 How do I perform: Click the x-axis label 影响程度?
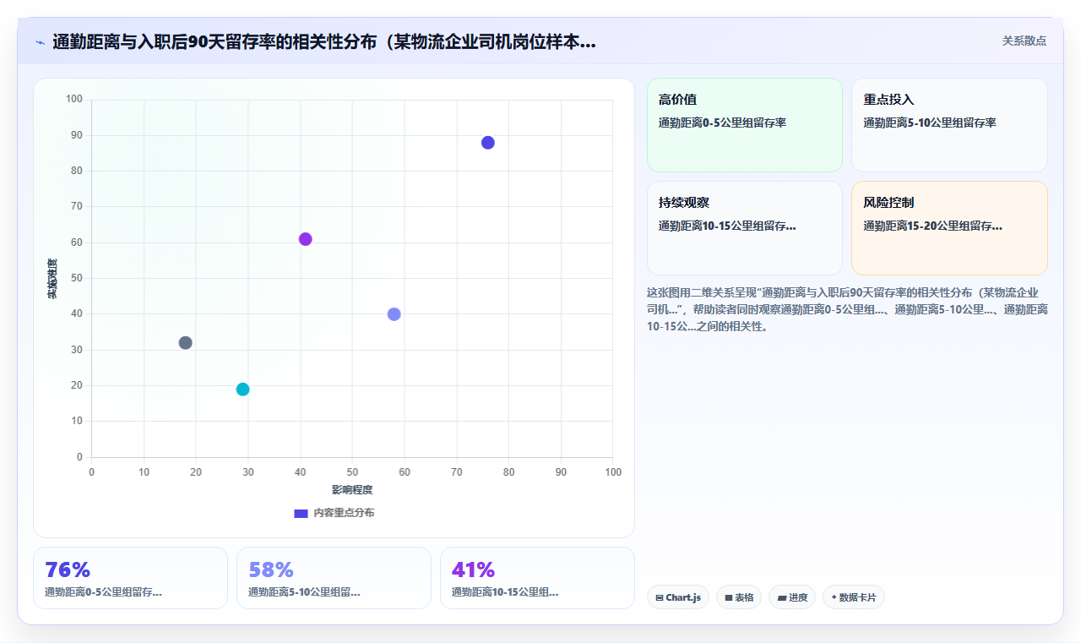coord(352,490)
